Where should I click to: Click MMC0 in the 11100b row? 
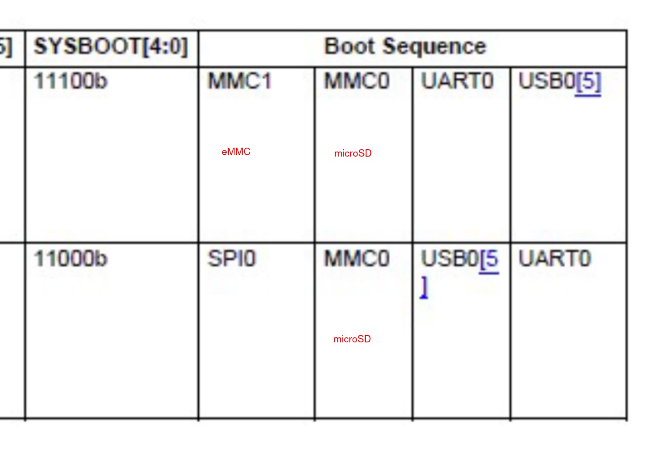357,82
